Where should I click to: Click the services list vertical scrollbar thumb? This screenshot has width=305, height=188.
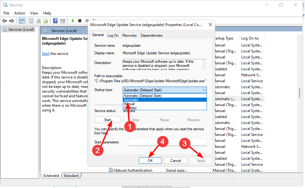pyautogui.click(x=300, y=93)
